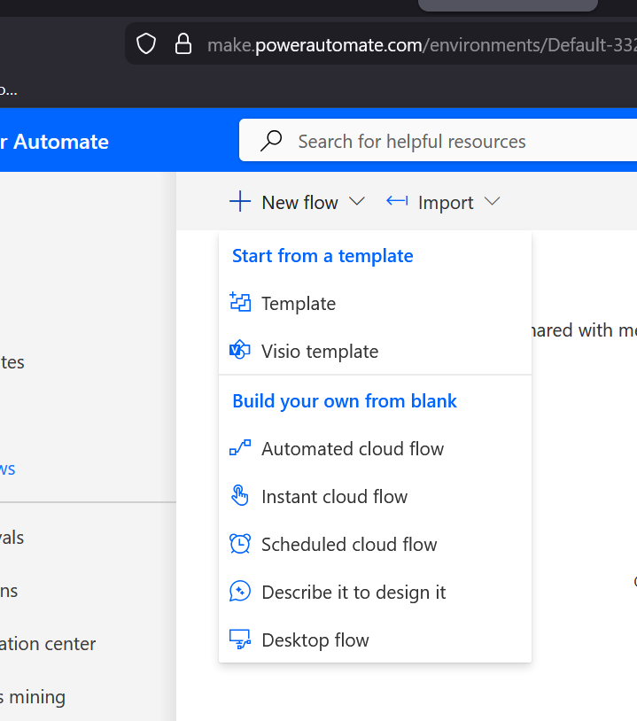Viewport: 637px width, 721px height.
Task: Pick Scheduled cloud flow option
Action: (x=349, y=544)
